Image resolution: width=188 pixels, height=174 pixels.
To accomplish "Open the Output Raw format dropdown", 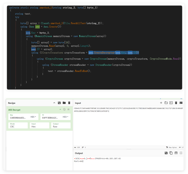I will coord(61,125).
